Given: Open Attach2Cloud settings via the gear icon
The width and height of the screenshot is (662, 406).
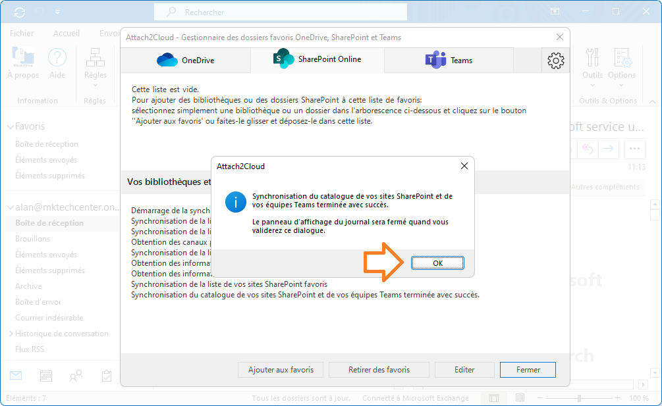Looking at the screenshot, I should click(555, 60).
